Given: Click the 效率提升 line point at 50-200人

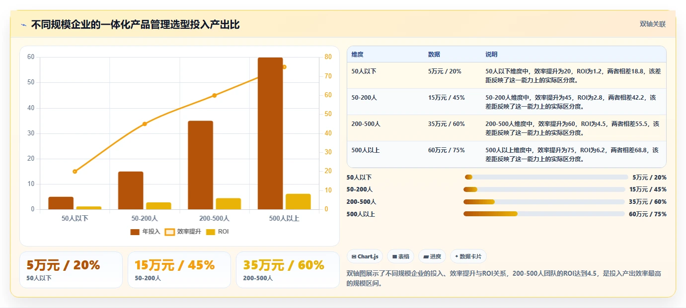Looking at the screenshot, I should 145,124.
